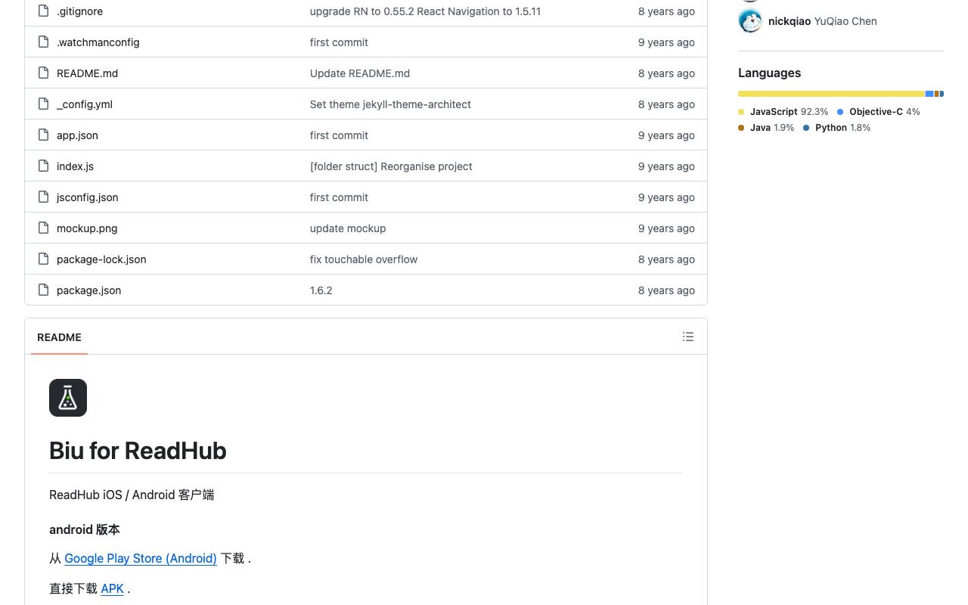Click the 'ReadHub iOS / Android 客户端' description
Viewport: 968px width, 605px height.
click(132, 495)
